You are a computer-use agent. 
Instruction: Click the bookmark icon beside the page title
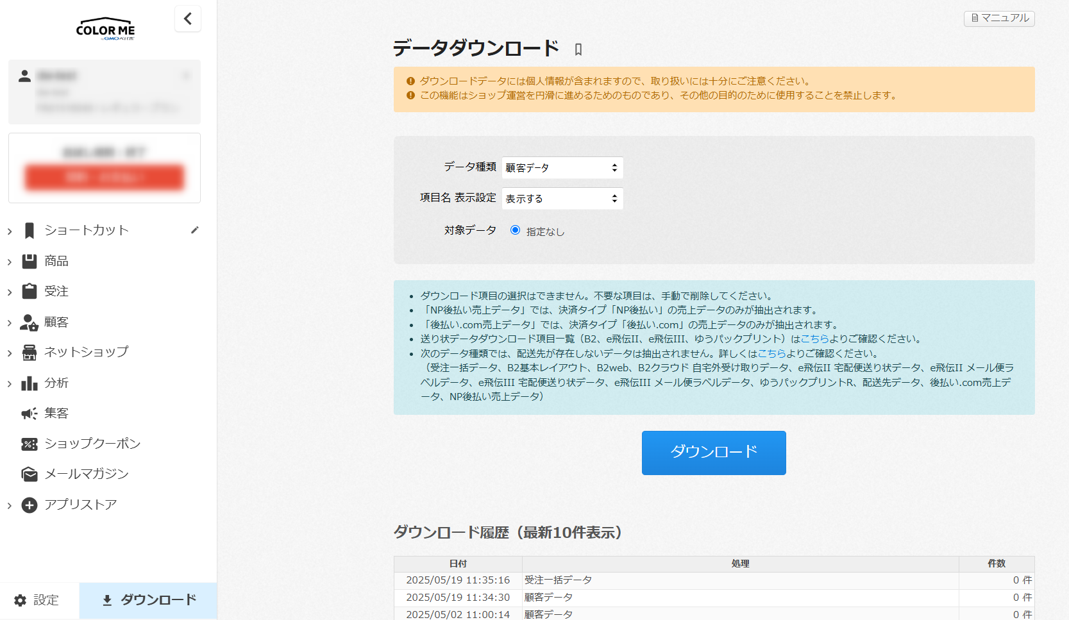(578, 49)
